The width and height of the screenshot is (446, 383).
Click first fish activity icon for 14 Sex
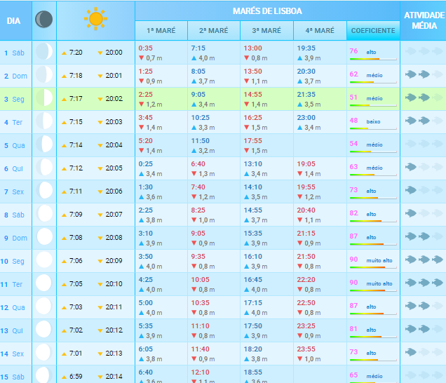point(410,352)
